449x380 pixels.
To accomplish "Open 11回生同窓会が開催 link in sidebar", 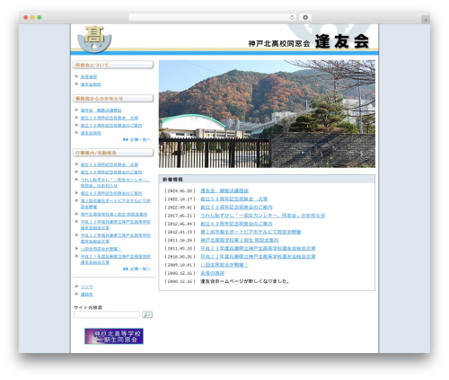I will (101, 249).
